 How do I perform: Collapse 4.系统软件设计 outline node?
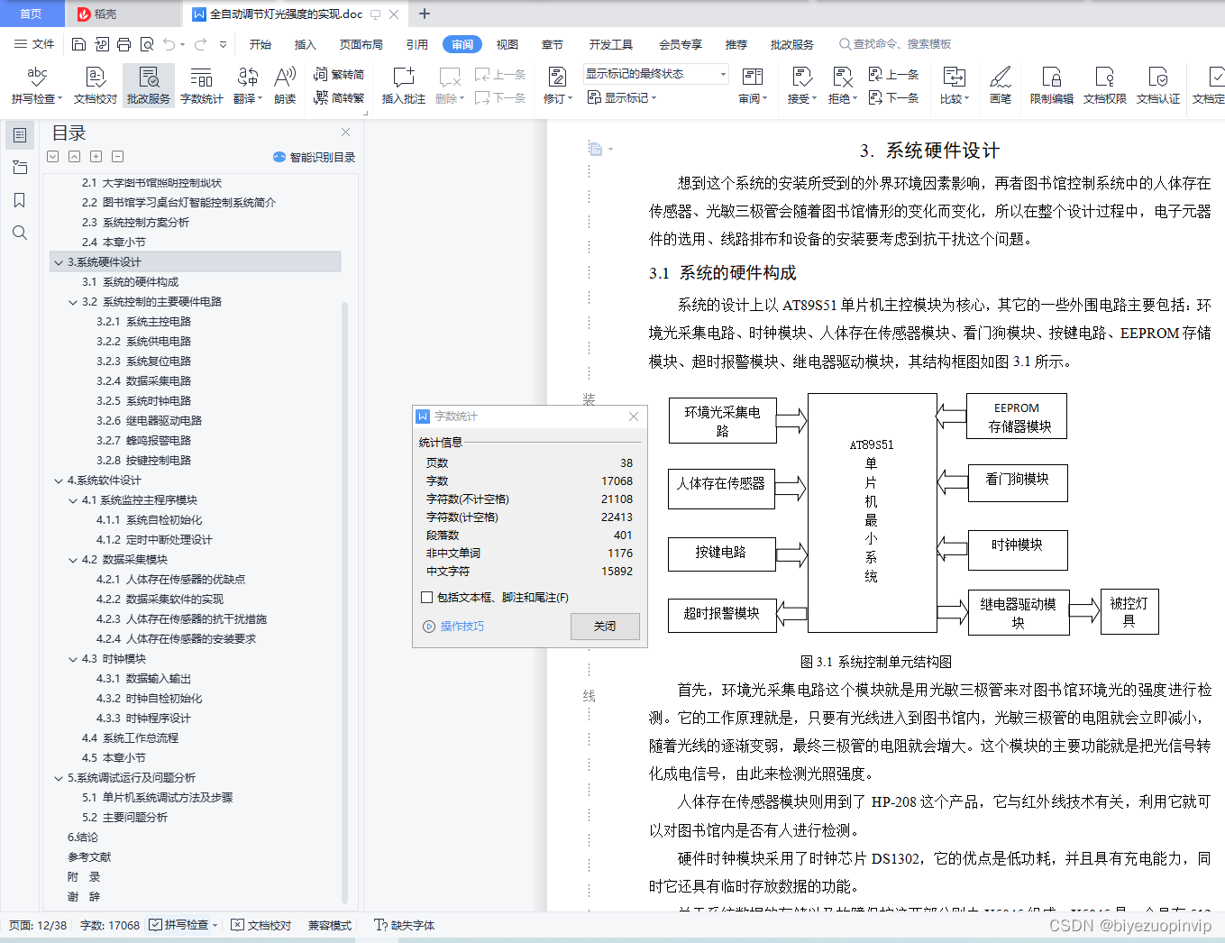tap(59, 481)
